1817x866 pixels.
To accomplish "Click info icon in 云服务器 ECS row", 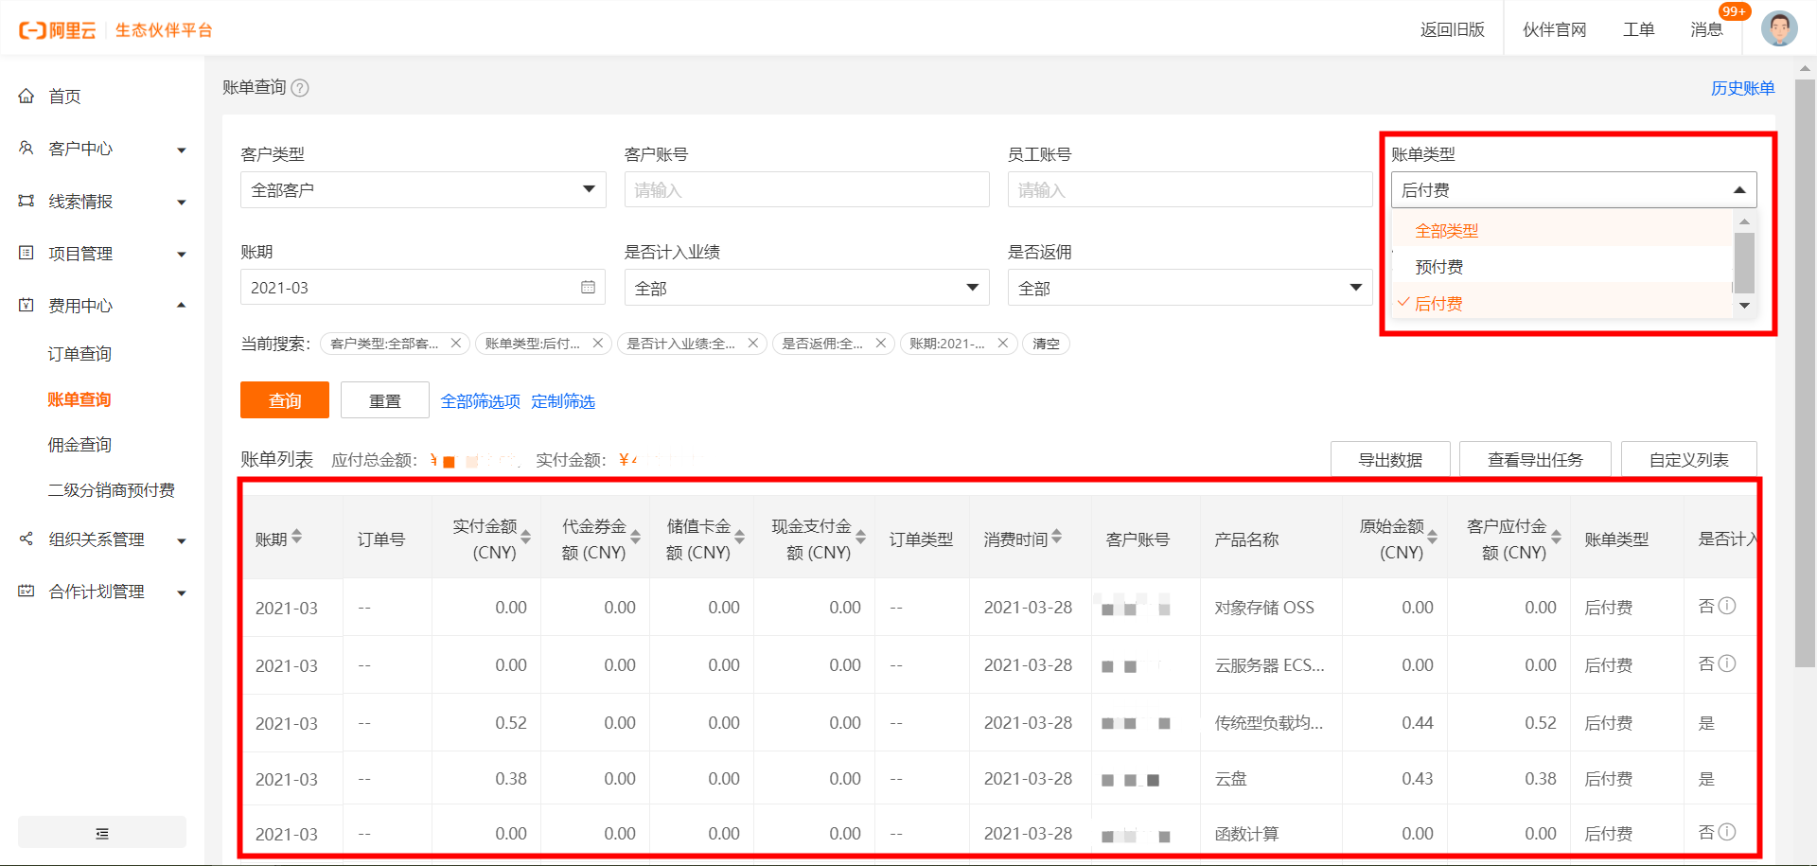I will pyautogui.click(x=1727, y=663).
